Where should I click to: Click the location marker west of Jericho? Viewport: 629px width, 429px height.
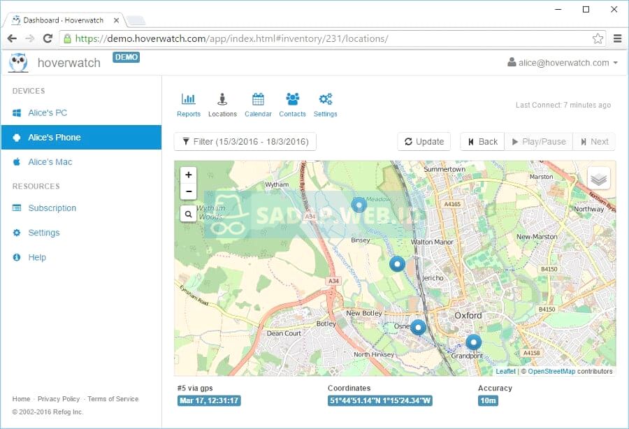(x=398, y=264)
